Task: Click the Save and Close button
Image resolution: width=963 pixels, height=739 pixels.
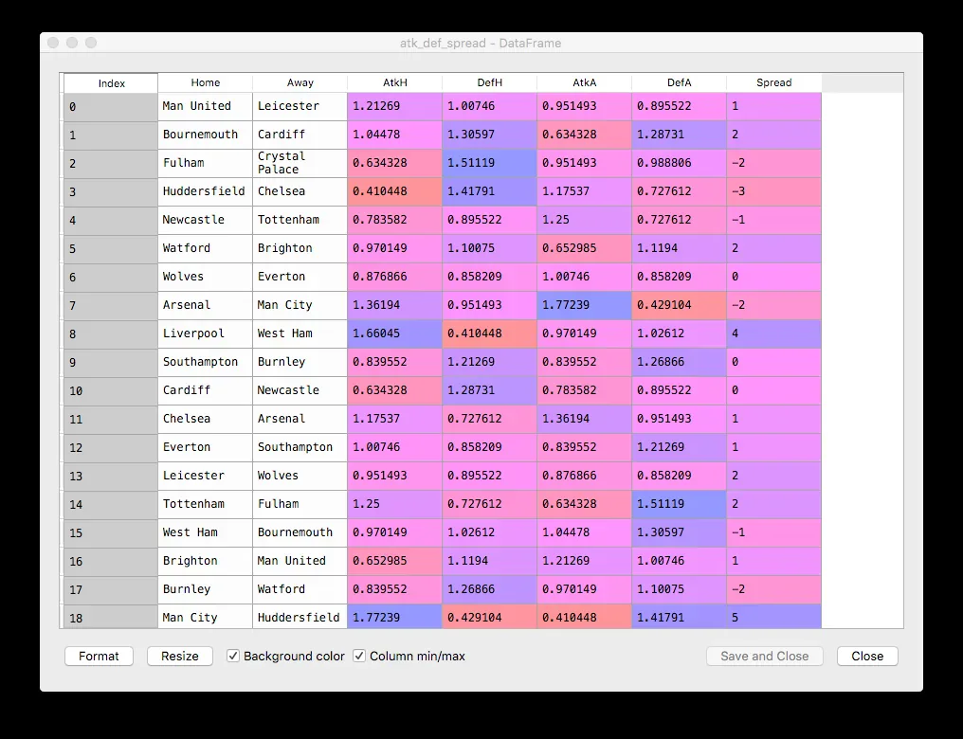Action: coord(765,657)
